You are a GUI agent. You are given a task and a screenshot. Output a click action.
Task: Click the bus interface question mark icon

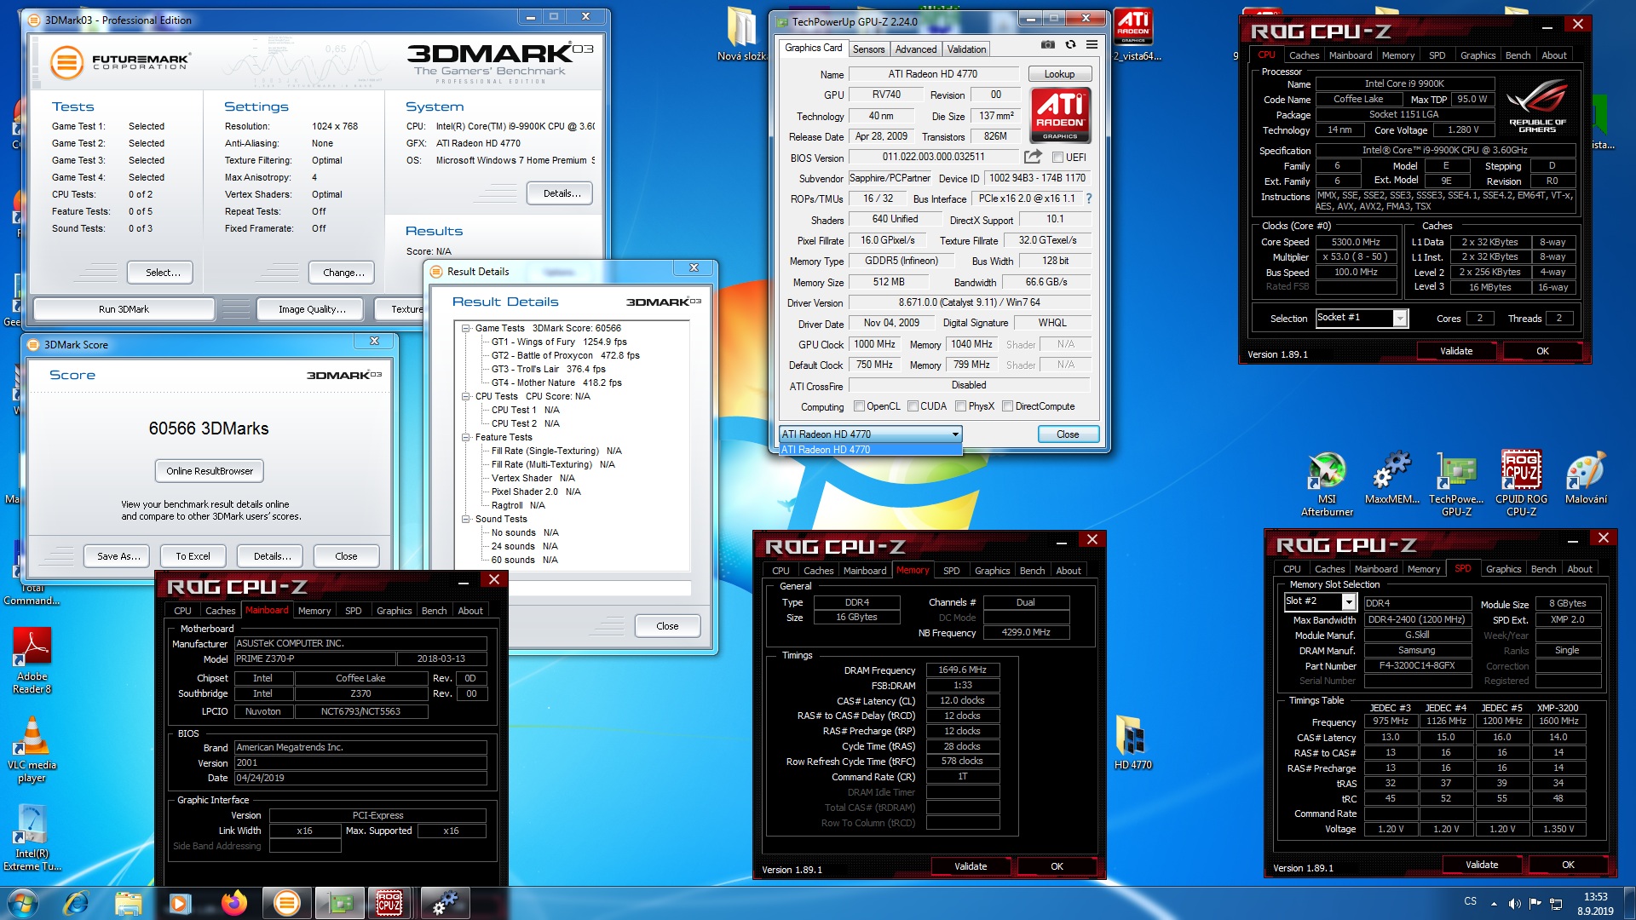1088,198
